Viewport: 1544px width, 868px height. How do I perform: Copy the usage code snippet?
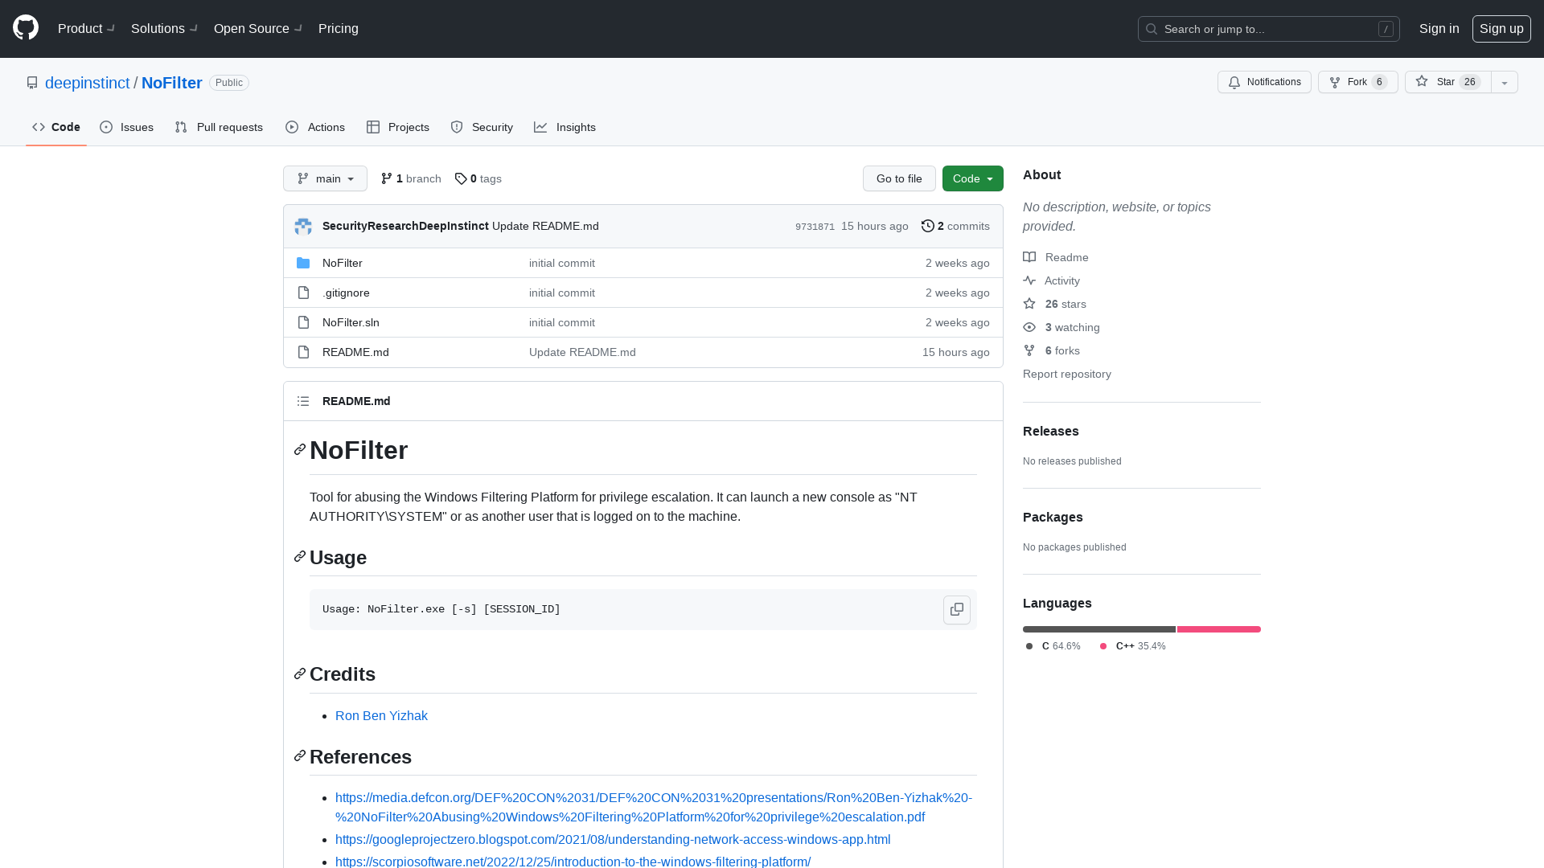coord(957,609)
